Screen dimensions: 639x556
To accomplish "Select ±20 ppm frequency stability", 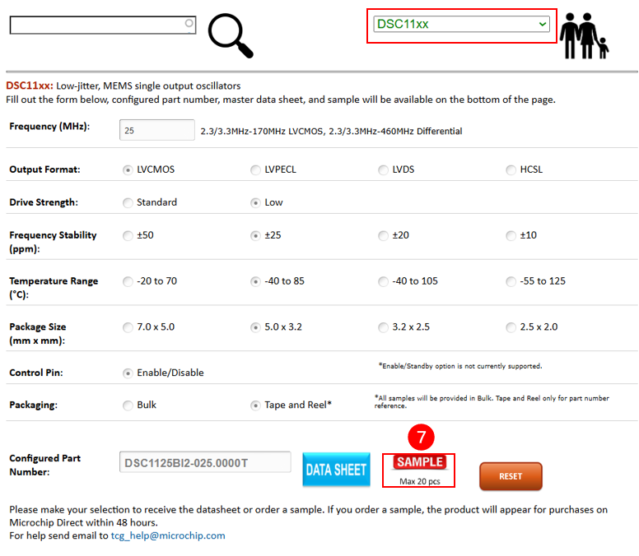I will 383,236.
